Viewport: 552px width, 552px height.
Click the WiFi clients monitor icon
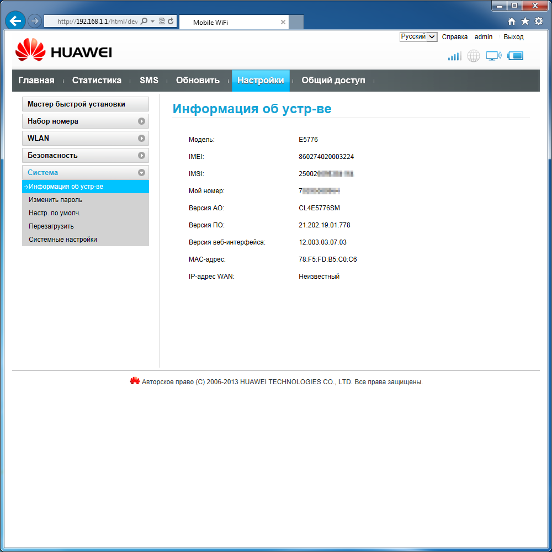493,56
